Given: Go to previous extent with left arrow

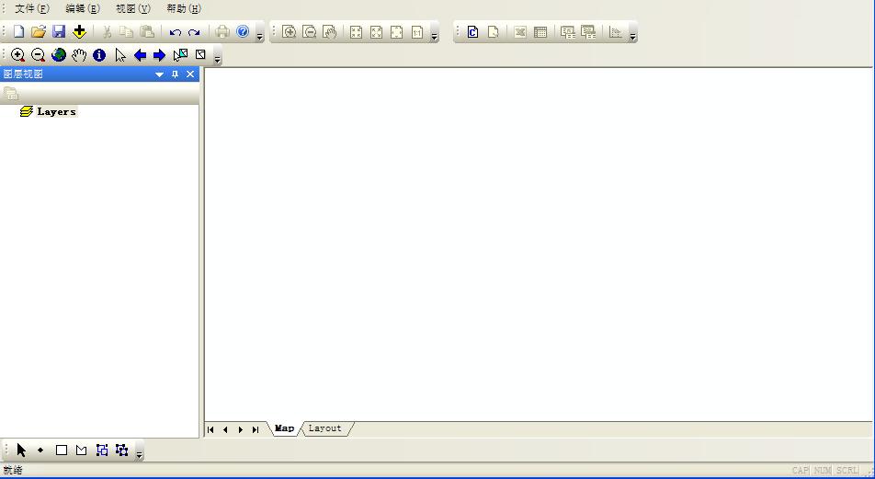Looking at the screenshot, I should coord(140,55).
